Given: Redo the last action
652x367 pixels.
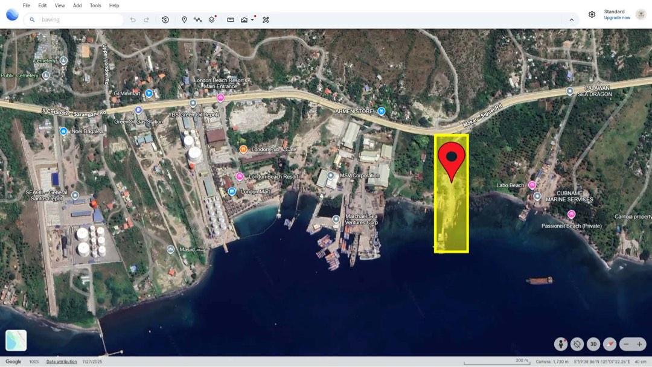Looking at the screenshot, I should pyautogui.click(x=146, y=19).
